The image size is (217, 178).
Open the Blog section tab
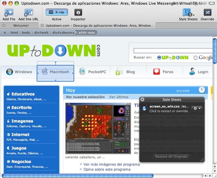tap(129, 72)
